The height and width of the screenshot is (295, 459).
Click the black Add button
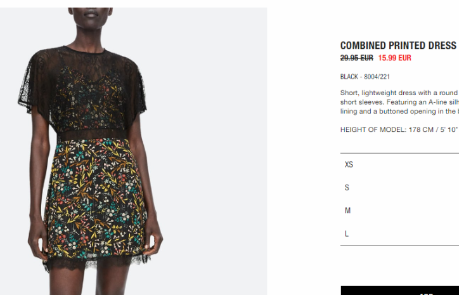[400, 291]
